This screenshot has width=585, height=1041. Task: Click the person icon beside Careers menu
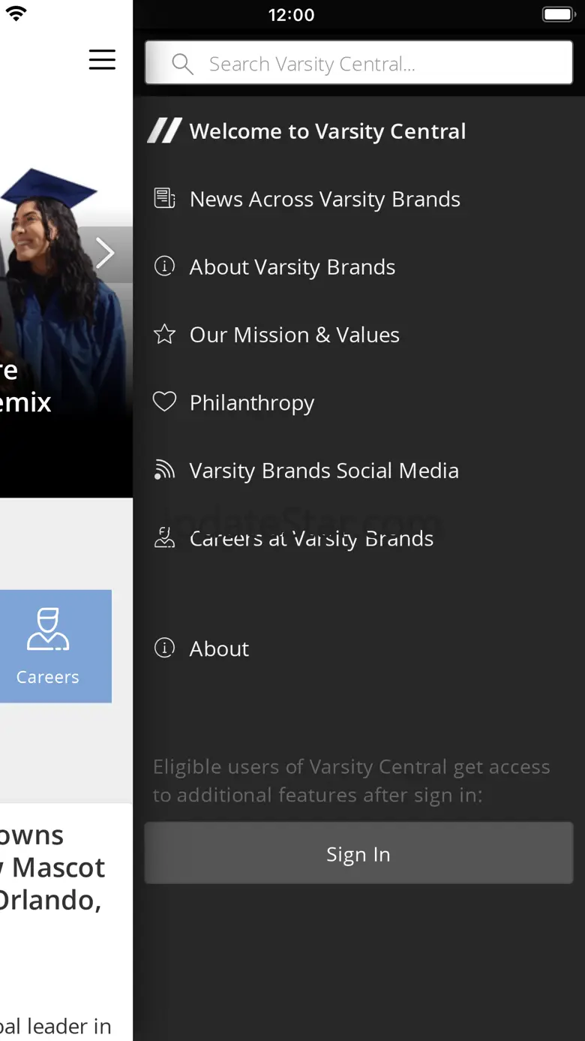click(x=164, y=537)
